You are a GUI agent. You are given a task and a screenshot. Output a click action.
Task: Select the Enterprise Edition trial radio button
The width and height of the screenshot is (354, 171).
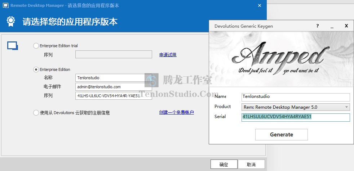[x=36, y=46]
